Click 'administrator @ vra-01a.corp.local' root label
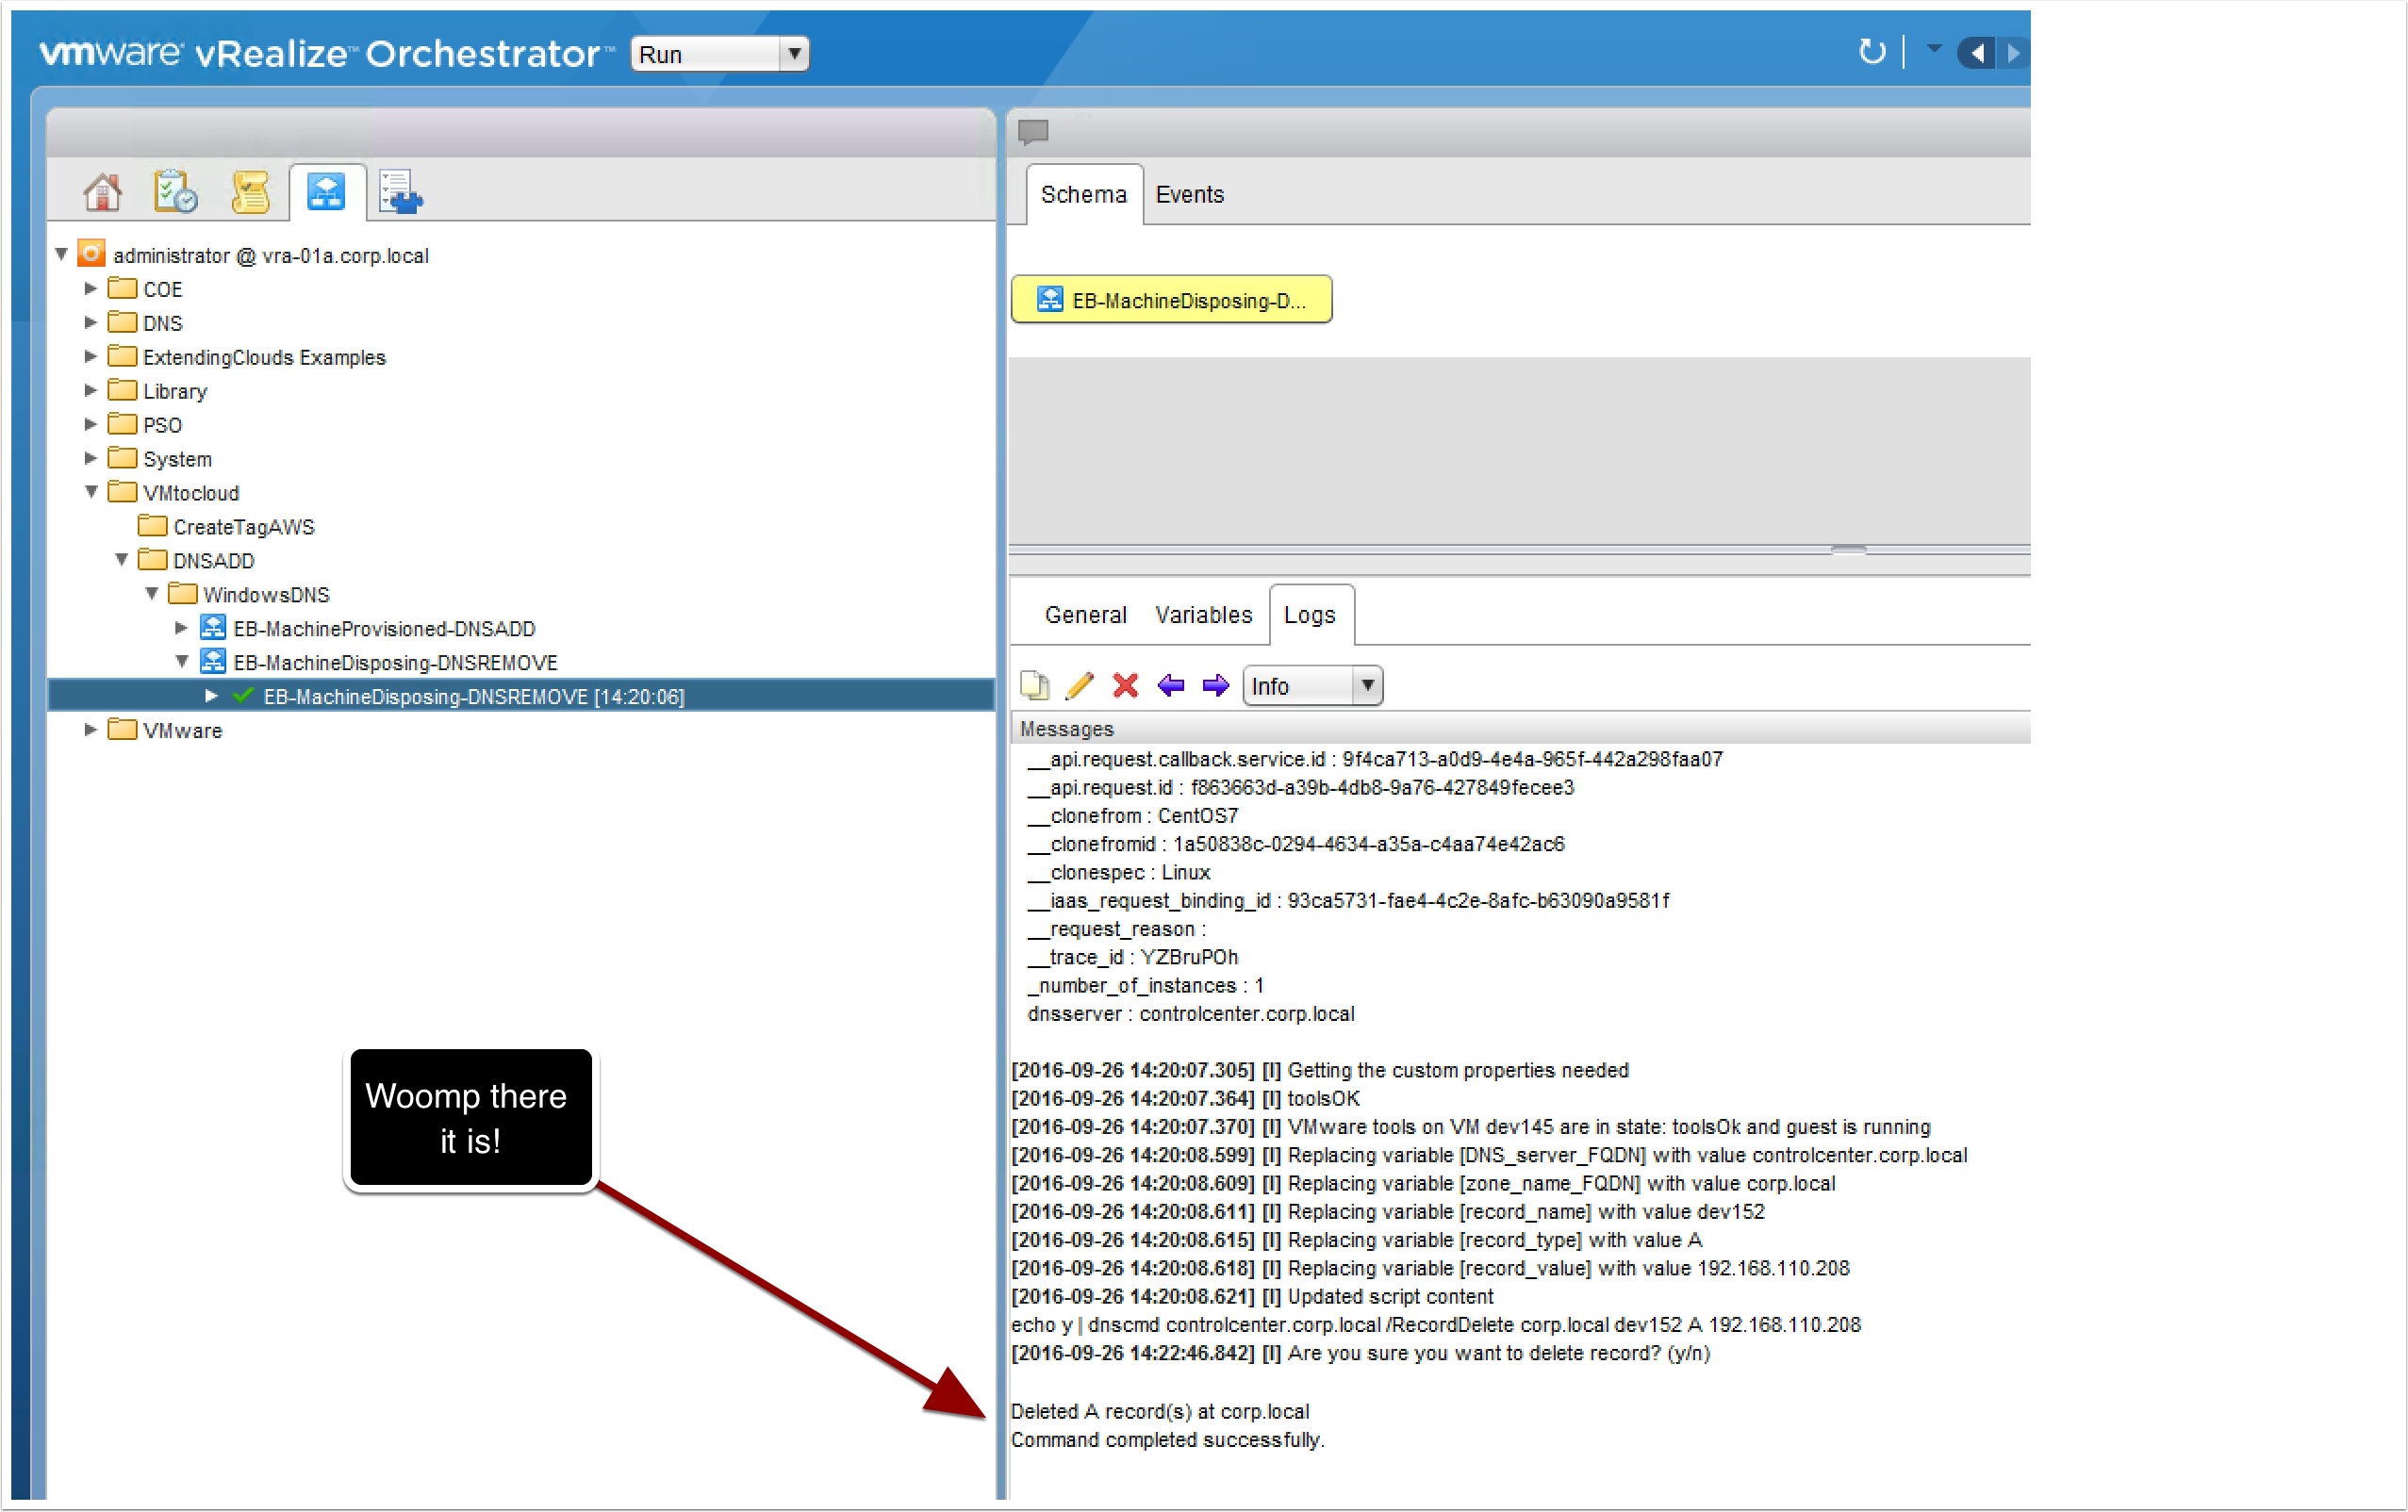This screenshot has width=2408, height=1512. coord(271,255)
